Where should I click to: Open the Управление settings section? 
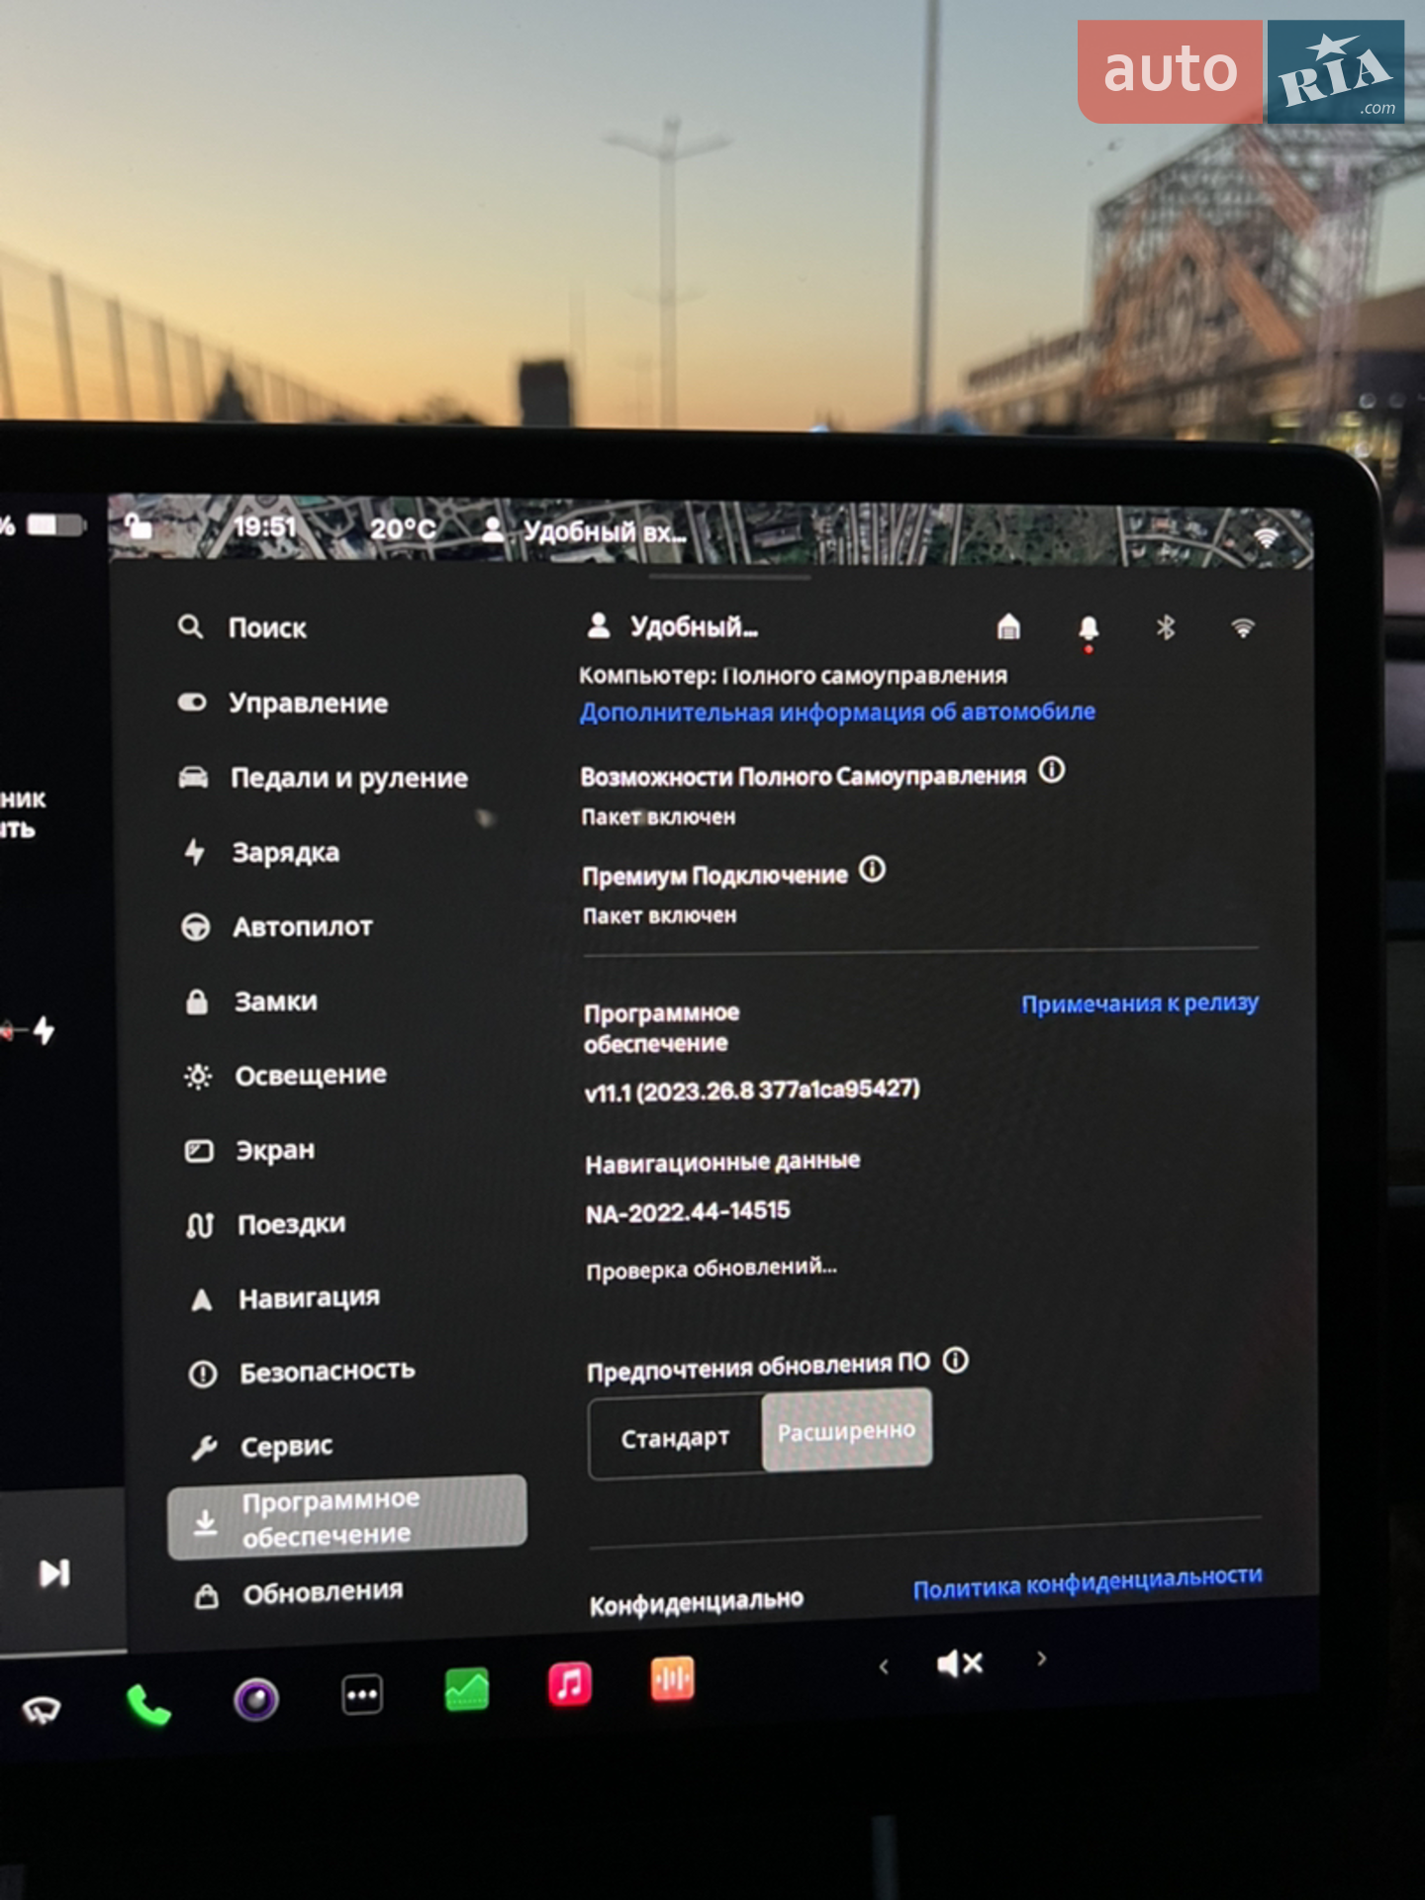coord(283,703)
